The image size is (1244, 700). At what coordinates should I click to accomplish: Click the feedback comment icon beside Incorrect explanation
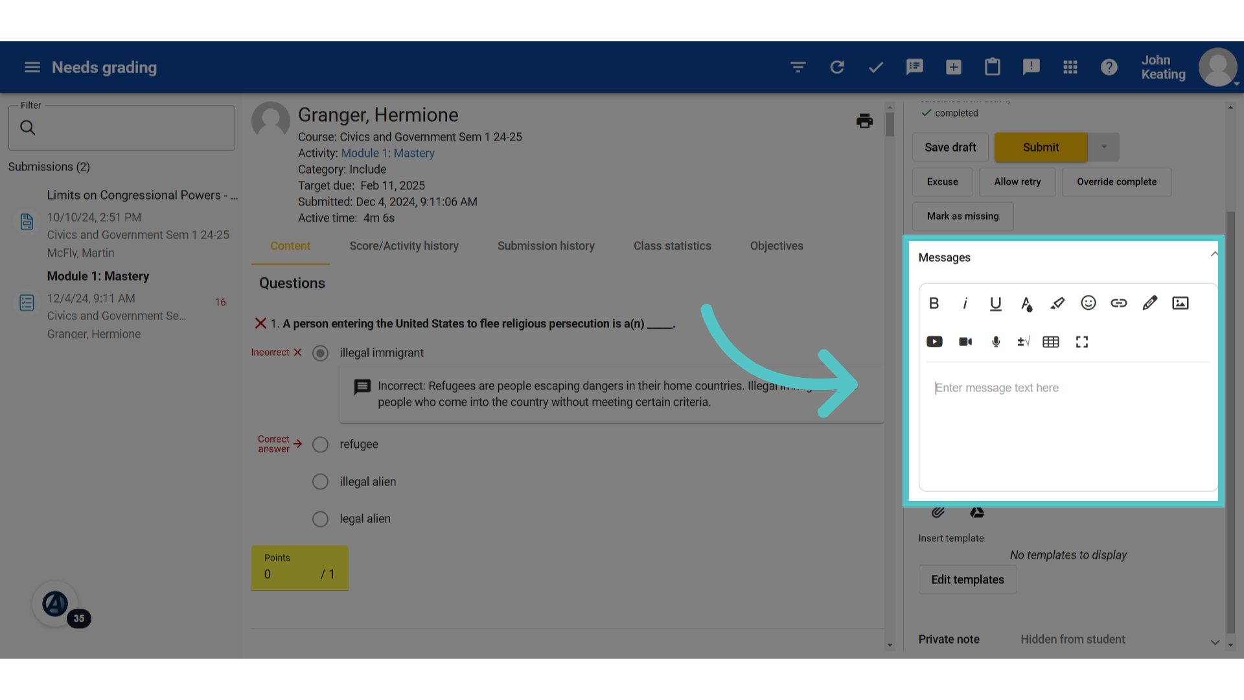point(362,387)
